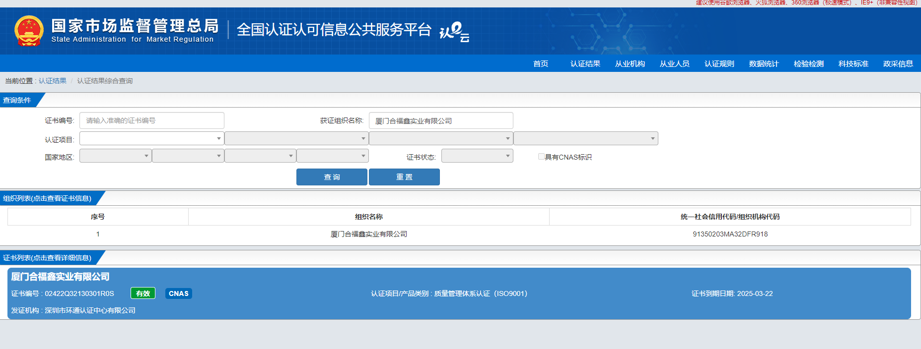Click the 国家市场监督管理总局 title text
Image resolution: width=921 pixels, height=349 pixels.
tap(135, 26)
